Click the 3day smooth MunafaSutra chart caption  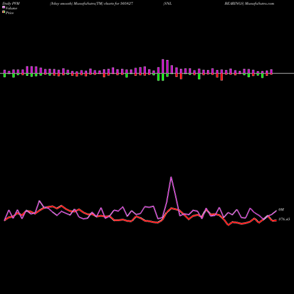click(x=92, y=4)
